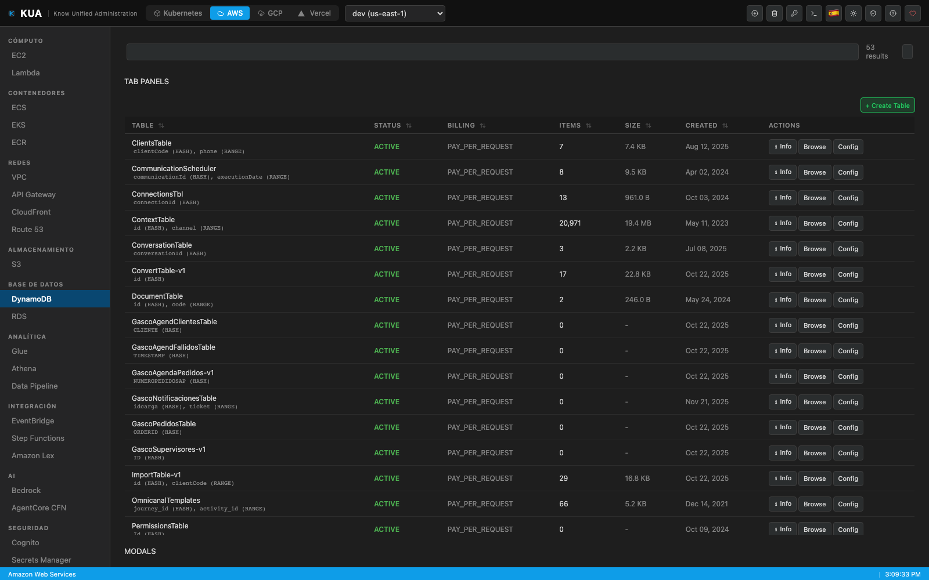Open Config for GascoAgendFallidosTable
This screenshot has width=929, height=580.
click(x=848, y=351)
